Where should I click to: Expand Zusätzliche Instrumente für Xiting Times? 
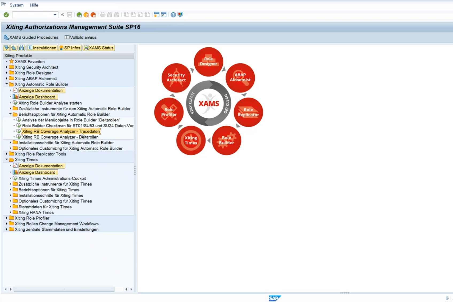click(10, 184)
